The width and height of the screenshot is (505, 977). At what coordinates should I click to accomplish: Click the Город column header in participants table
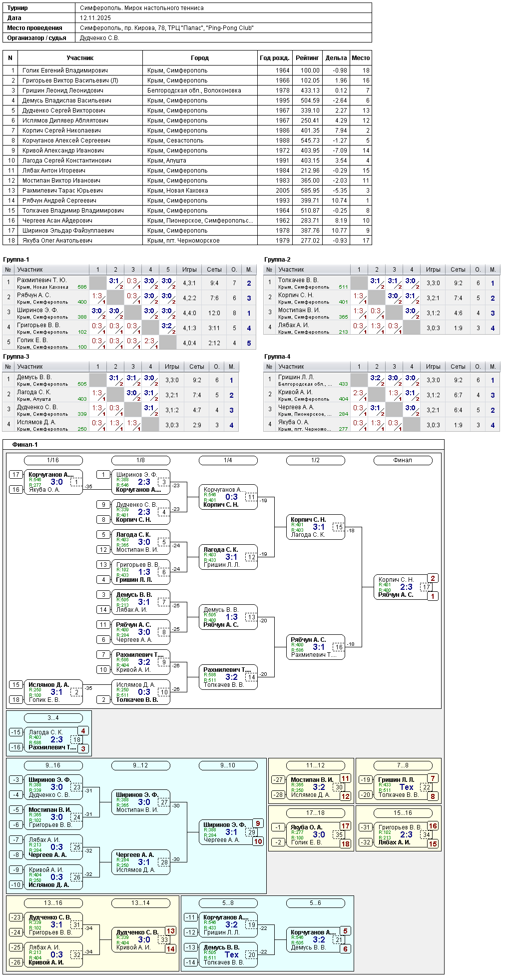tap(200, 58)
